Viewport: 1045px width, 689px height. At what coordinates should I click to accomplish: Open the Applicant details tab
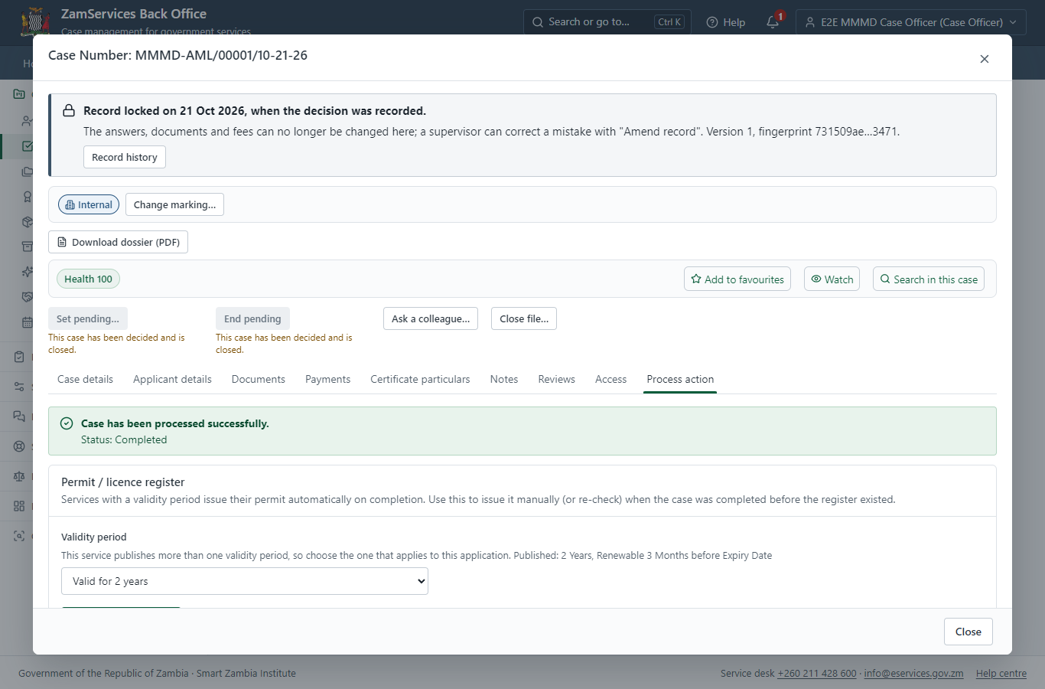click(x=172, y=379)
